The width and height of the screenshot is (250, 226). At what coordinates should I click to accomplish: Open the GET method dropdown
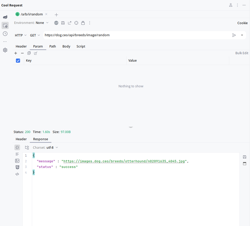tap(35, 35)
